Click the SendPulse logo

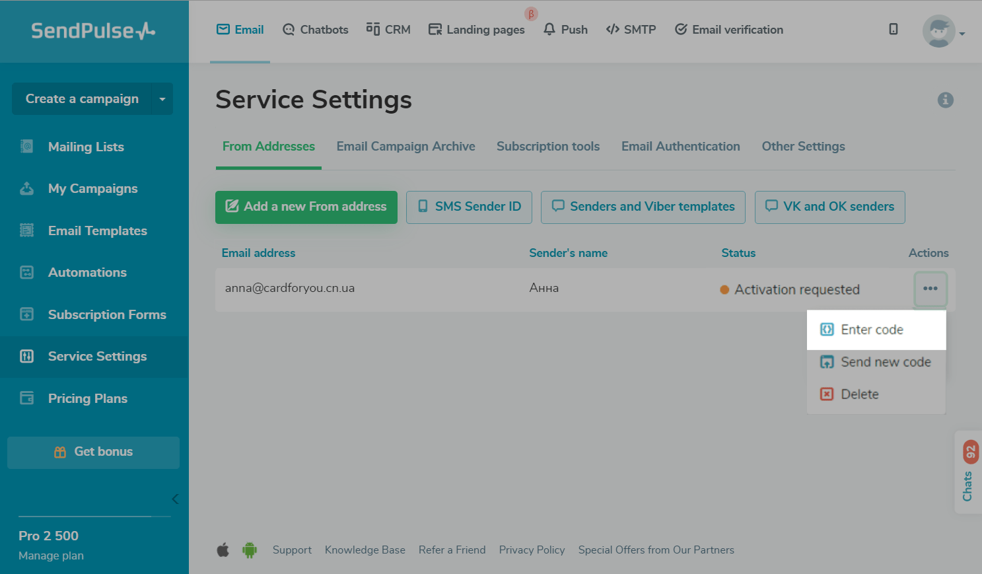(x=93, y=31)
